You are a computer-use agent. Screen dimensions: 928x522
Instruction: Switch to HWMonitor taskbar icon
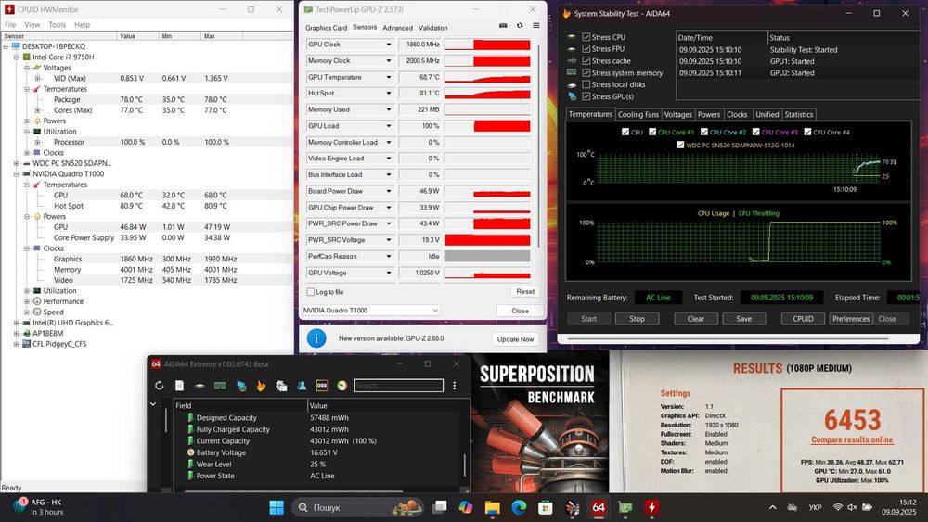pyautogui.click(x=651, y=507)
